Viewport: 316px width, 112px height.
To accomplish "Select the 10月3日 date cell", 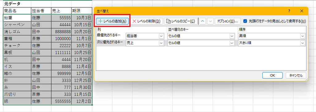I will pos(82,18).
